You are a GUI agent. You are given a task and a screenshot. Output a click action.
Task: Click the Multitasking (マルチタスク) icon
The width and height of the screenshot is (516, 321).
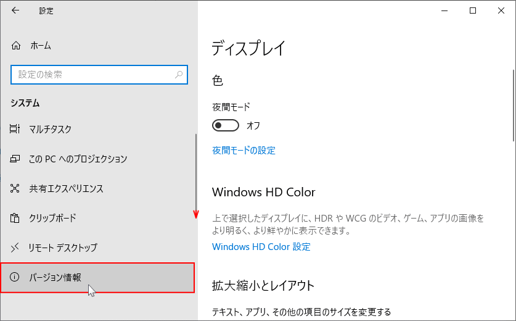[15, 129]
